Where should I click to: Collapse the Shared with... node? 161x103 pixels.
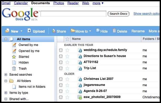pyautogui.click(x=6, y=99)
